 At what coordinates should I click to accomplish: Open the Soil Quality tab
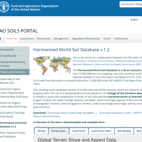[x=124, y=131]
